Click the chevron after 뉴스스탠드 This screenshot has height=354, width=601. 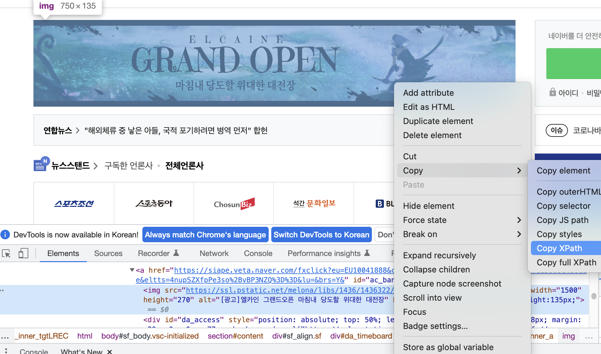point(95,166)
